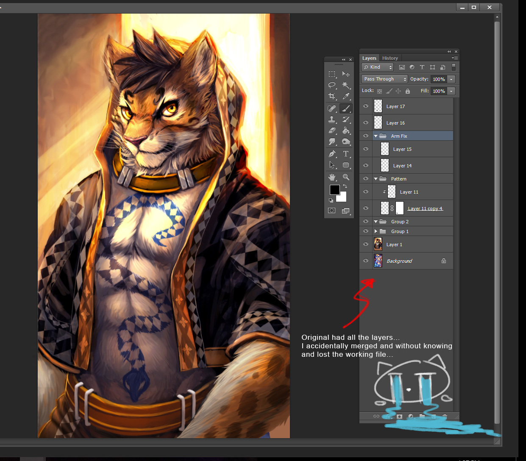Viewport: 526px width, 461px height.
Task: Select the Brush tool
Action: (x=346, y=108)
